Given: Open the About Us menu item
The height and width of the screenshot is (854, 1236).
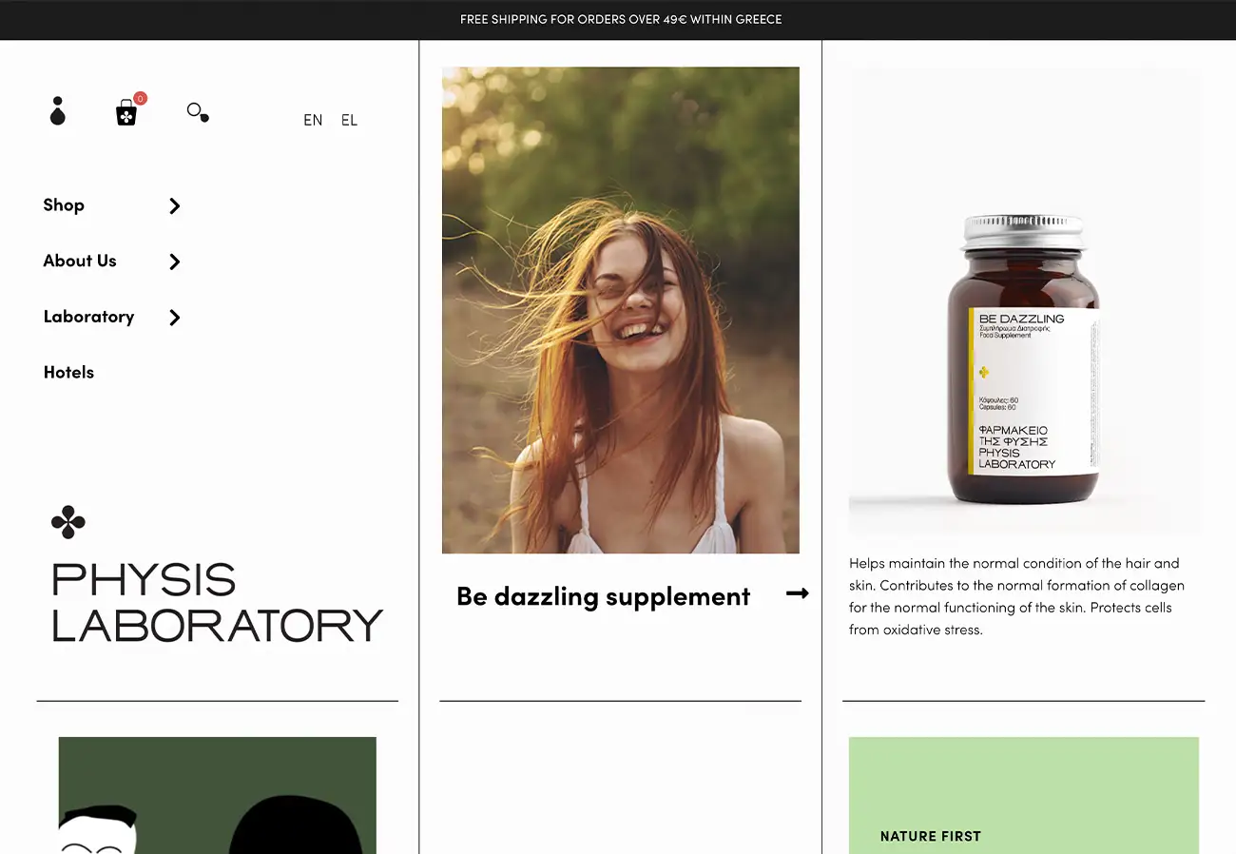Looking at the screenshot, I should [80, 261].
